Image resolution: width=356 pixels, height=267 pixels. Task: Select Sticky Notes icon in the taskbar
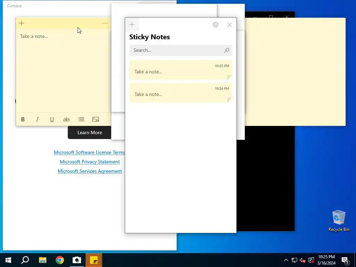[94, 260]
